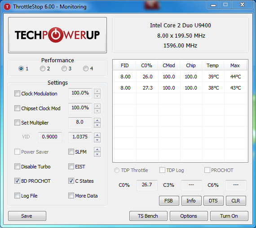Click the 1596.00 MHz frequency text

click(x=181, y=45)
